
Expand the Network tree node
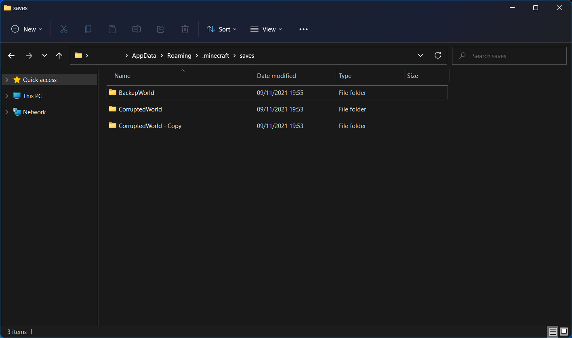pos(6,112)
